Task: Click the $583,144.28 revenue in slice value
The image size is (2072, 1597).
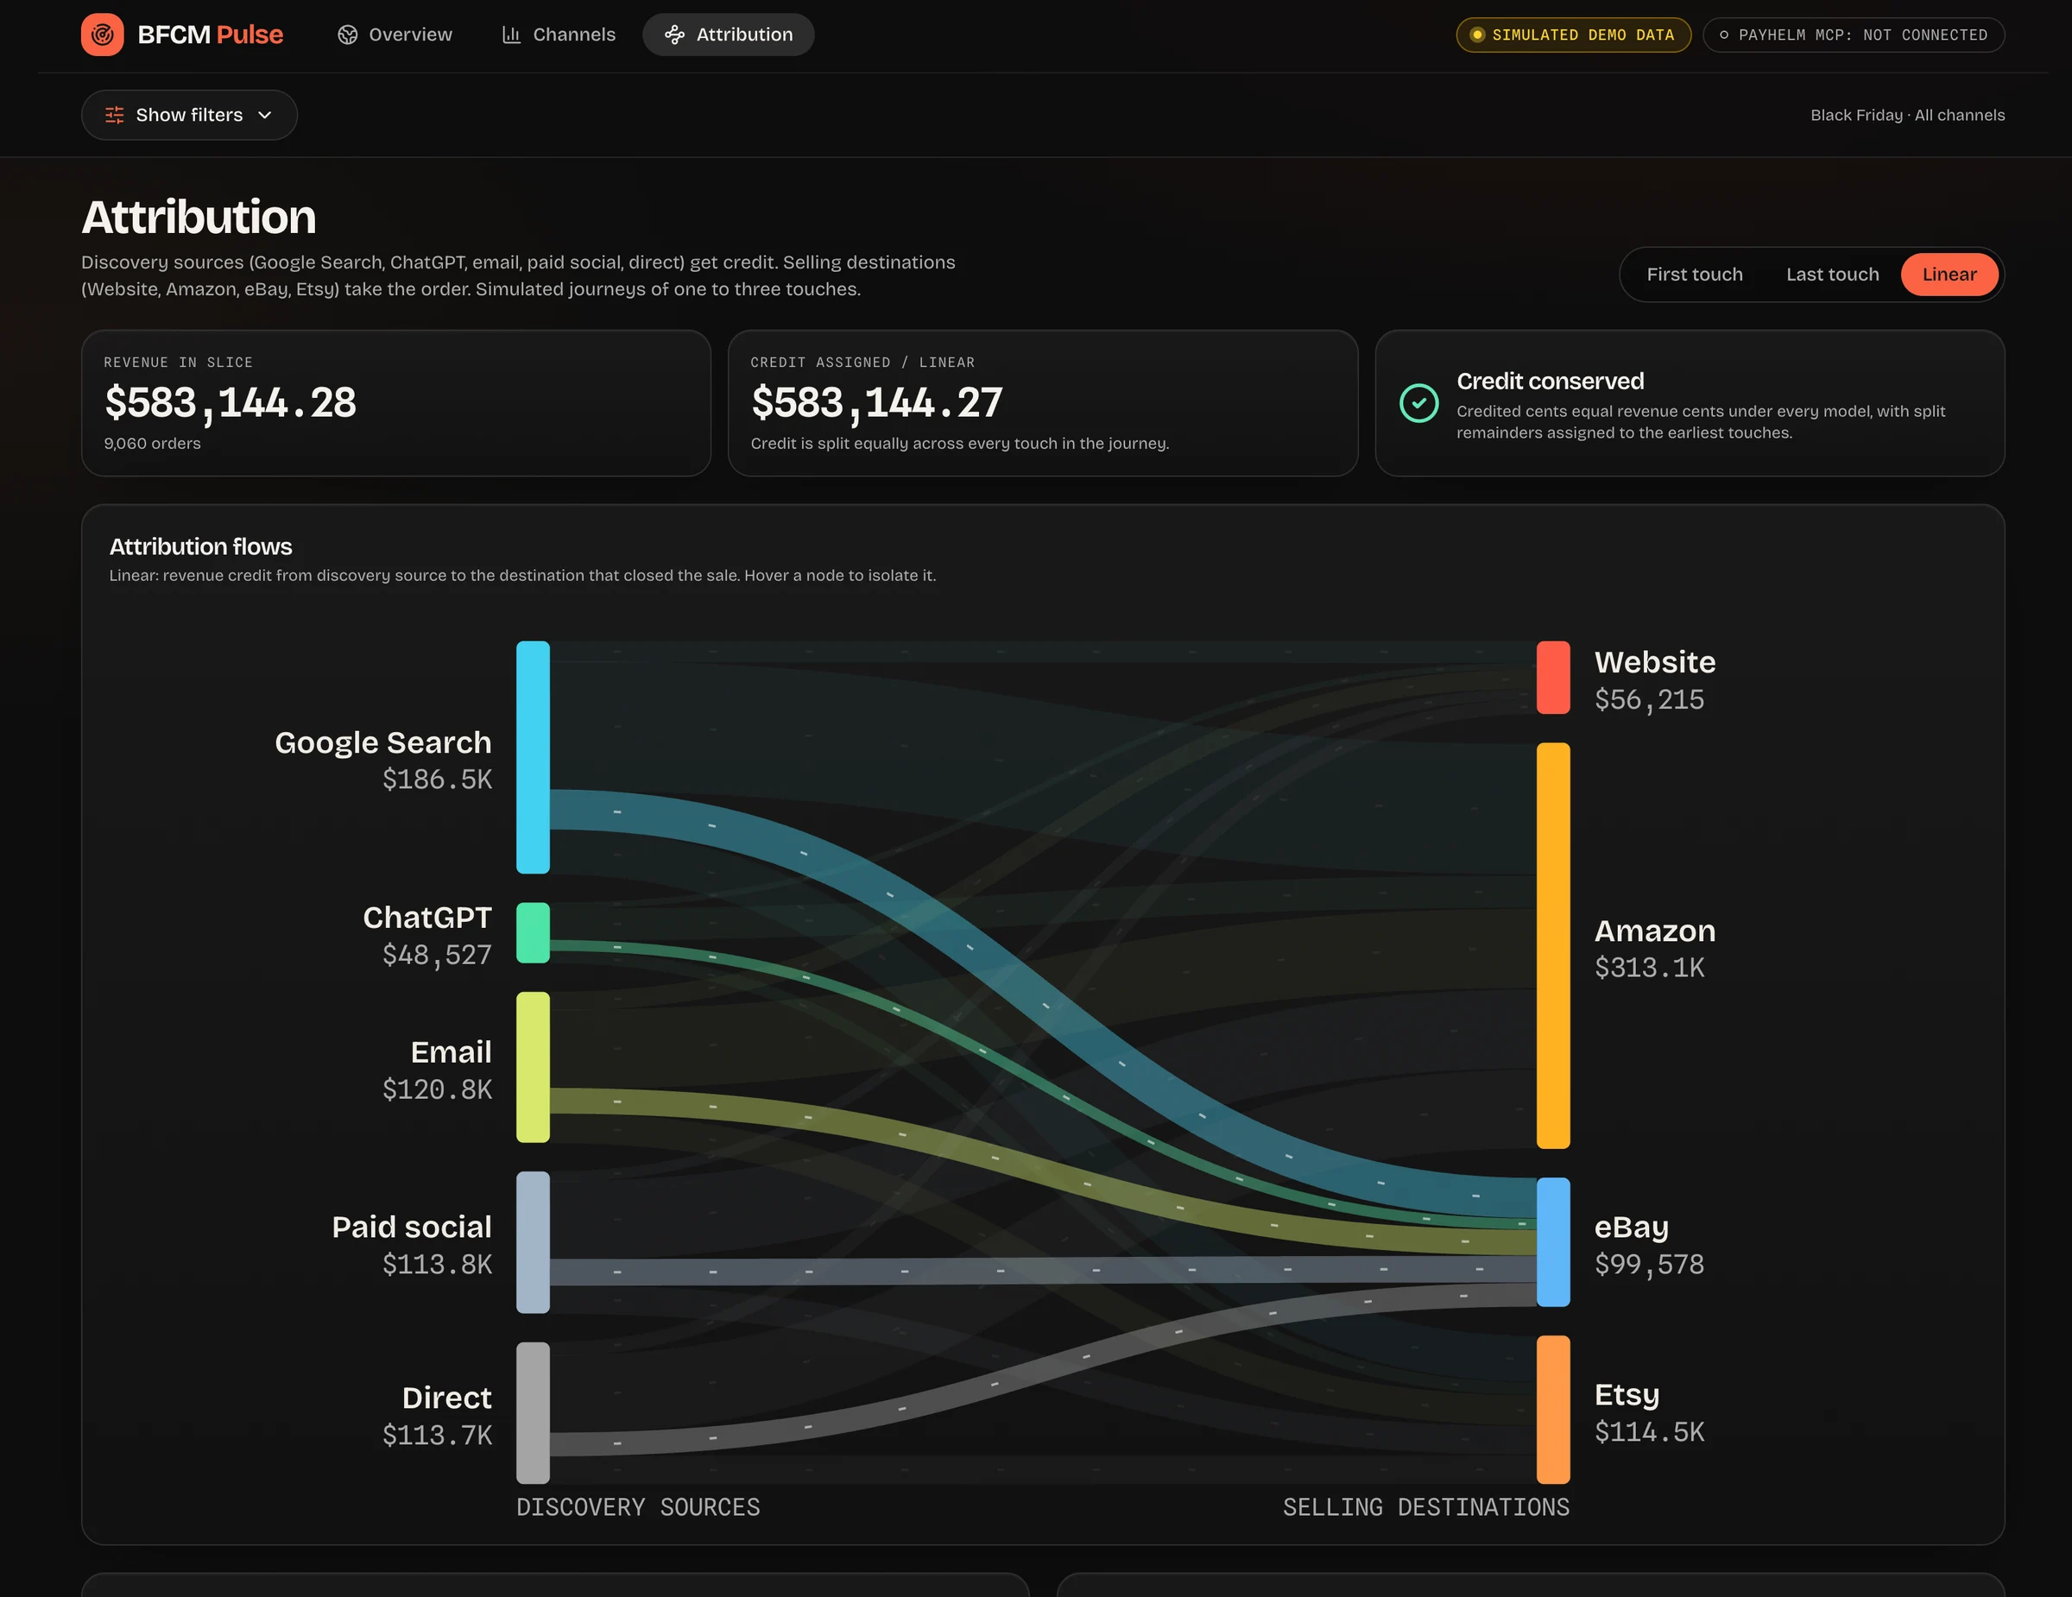Action: click(x=231, y=402)
